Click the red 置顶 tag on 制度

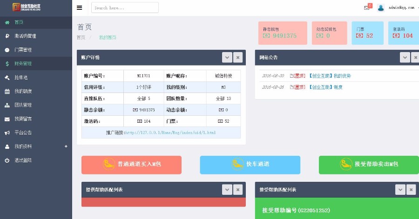[x=299, y=87]
